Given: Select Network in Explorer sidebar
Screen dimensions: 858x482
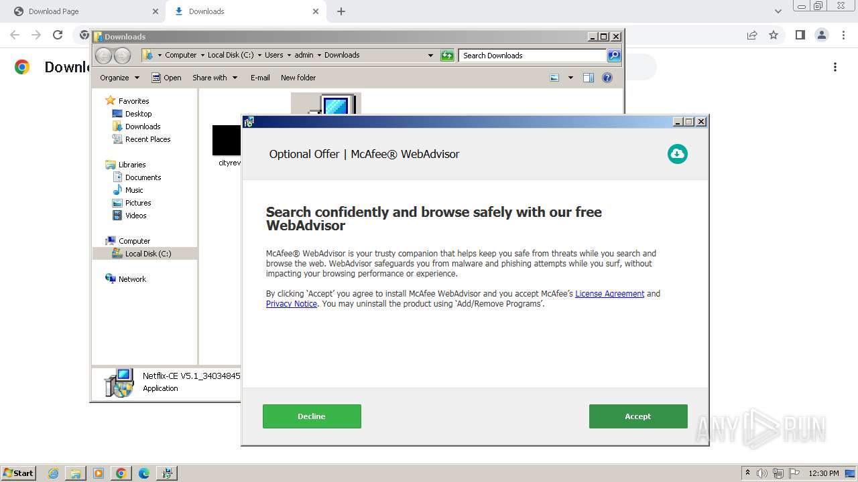Looking at the screenshot, I should tap(132, 279).
